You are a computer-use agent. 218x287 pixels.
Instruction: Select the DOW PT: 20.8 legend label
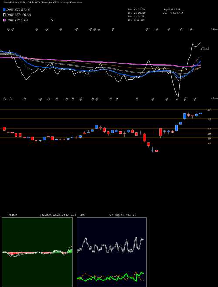[x=17, y=20]
